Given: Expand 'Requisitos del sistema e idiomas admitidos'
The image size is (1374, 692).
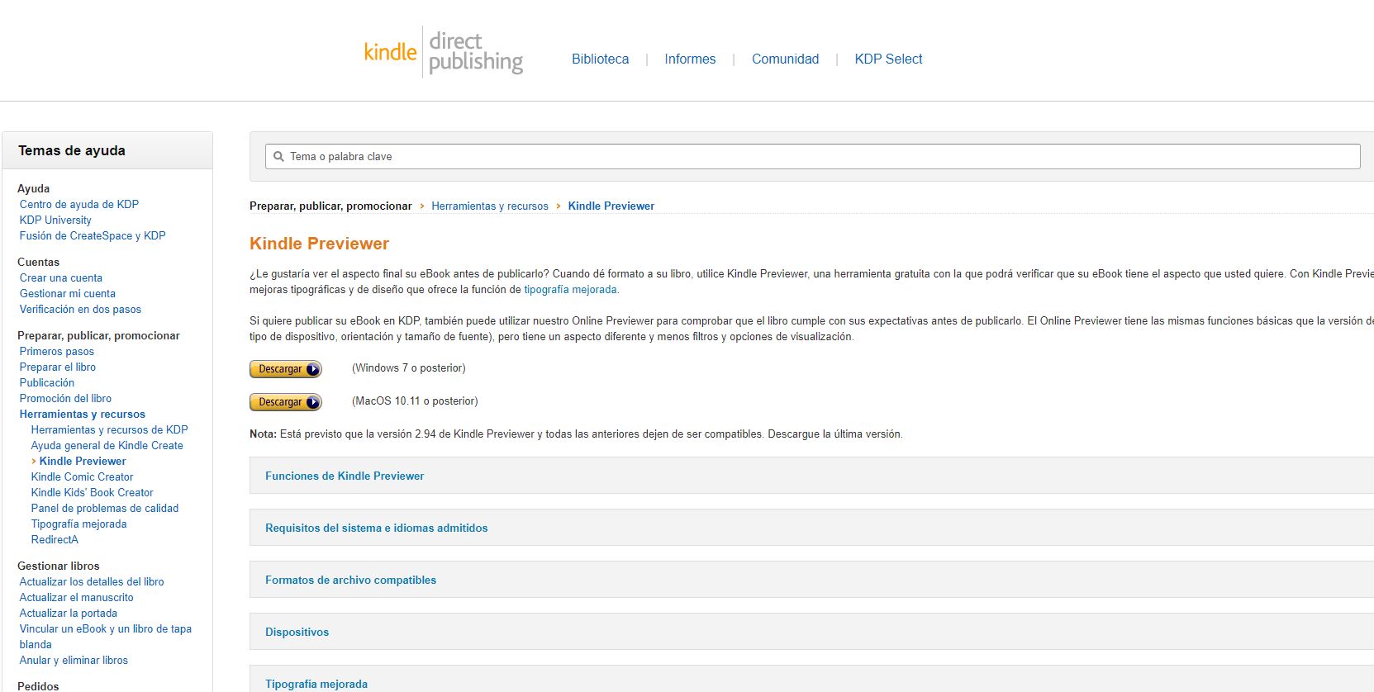Looking at the screenshot, I should pos(811,528).
